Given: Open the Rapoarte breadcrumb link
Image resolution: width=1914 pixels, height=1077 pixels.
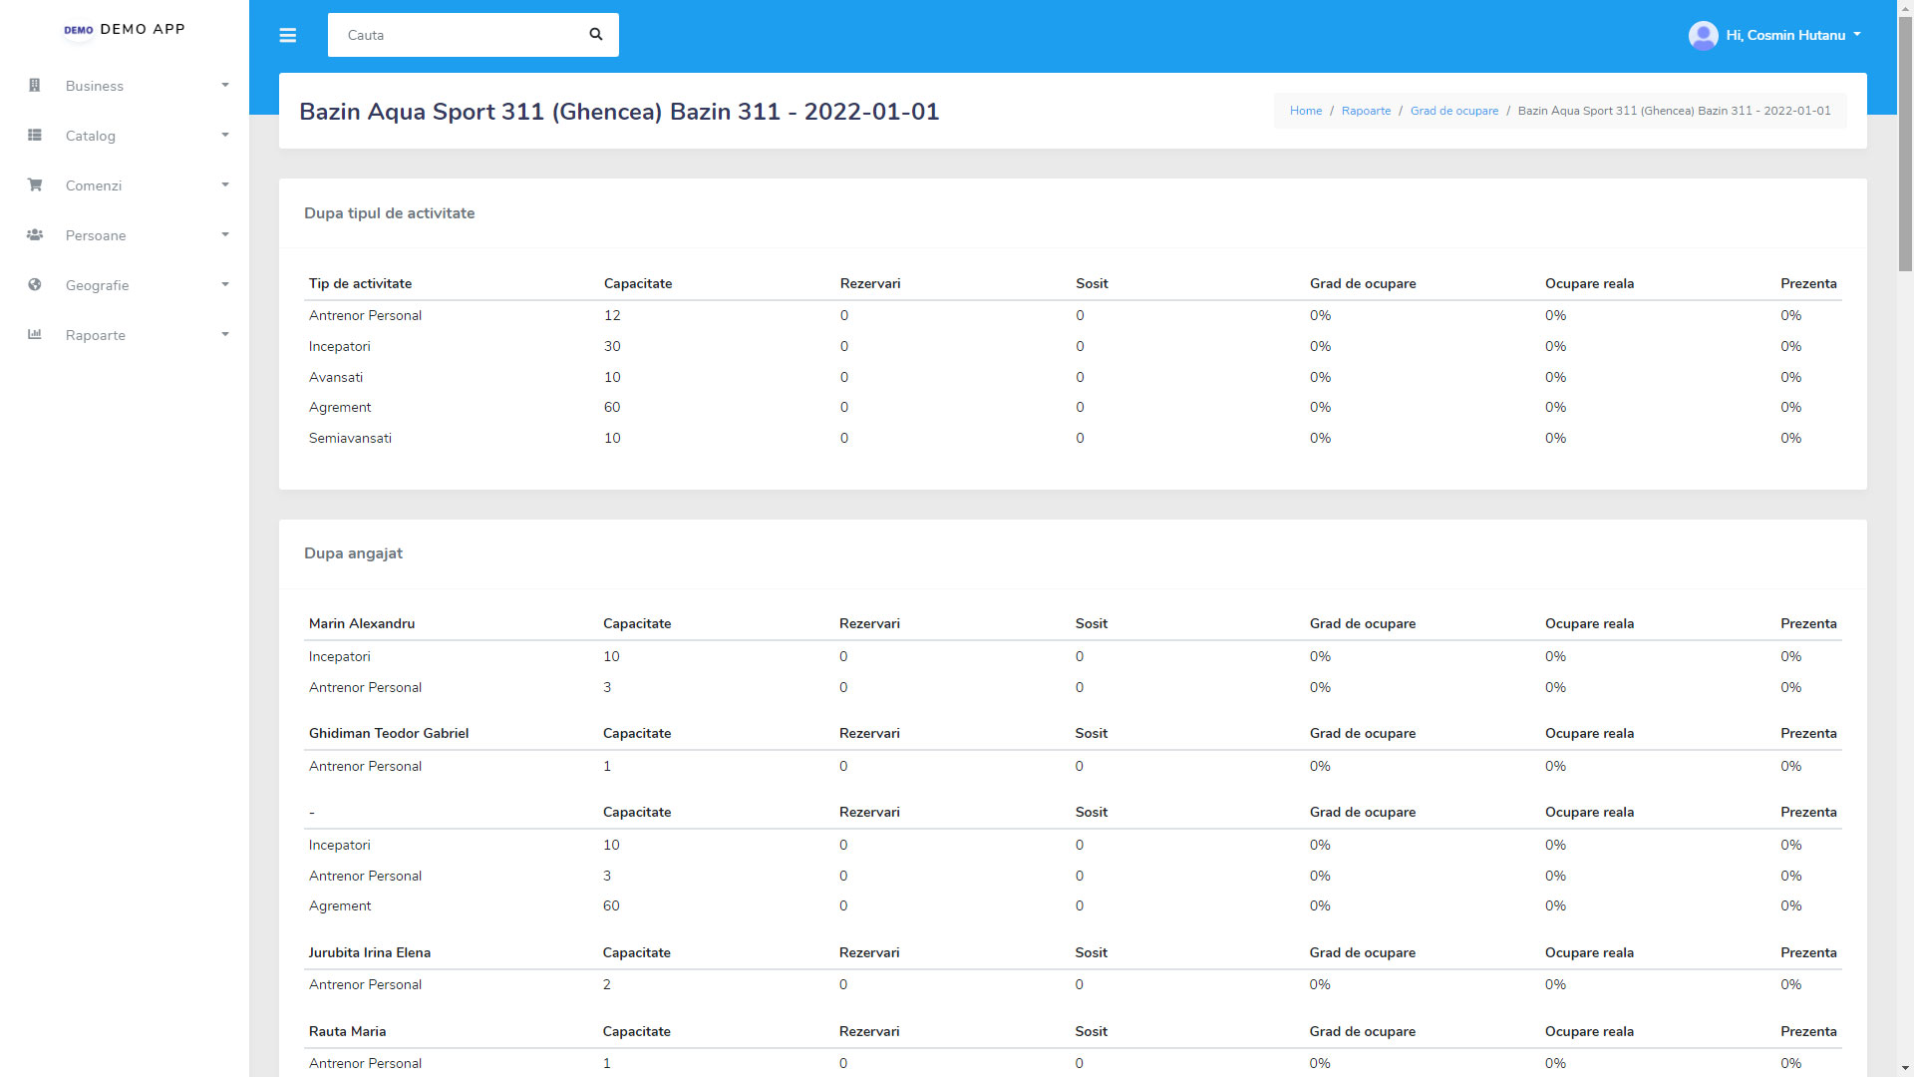Looking at the screenshot, I should (1366, 111).
